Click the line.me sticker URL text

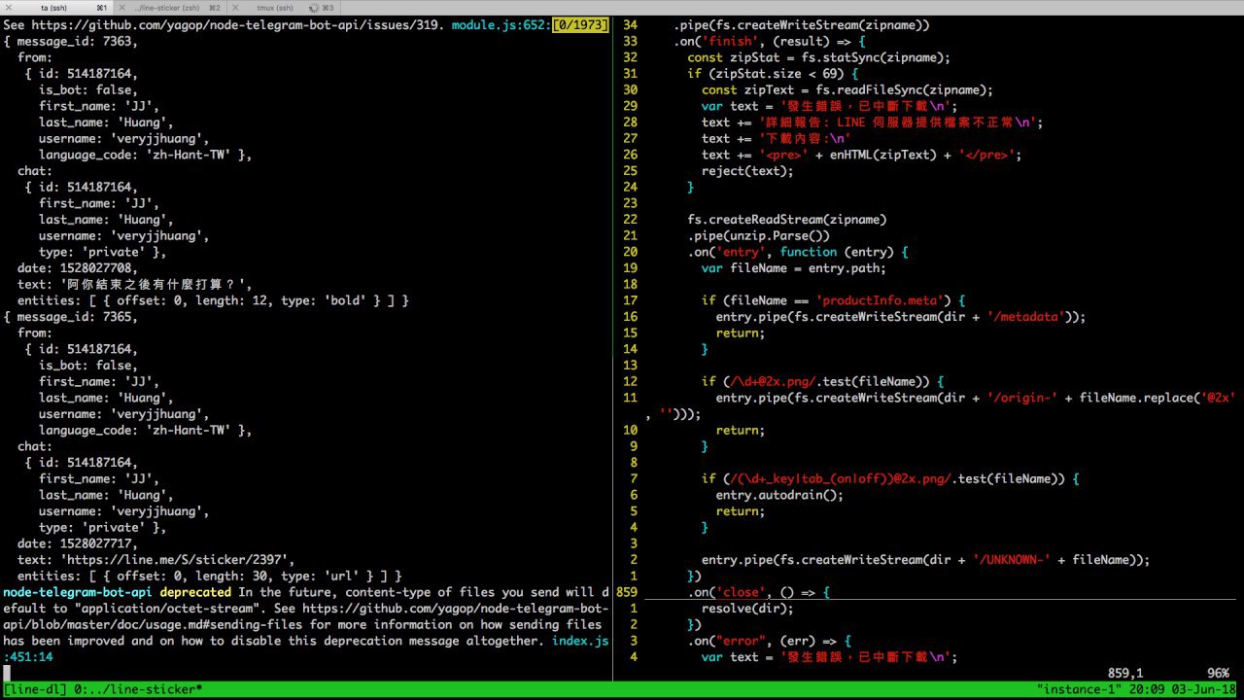(x=177, y=560)
